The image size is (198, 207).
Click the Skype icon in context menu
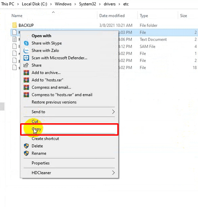[26, 43]
